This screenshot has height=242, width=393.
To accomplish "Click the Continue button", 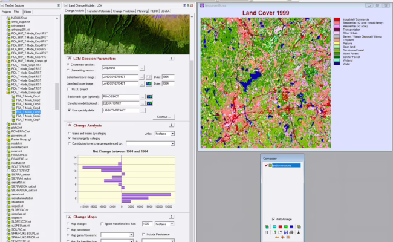I will [164, 117].
